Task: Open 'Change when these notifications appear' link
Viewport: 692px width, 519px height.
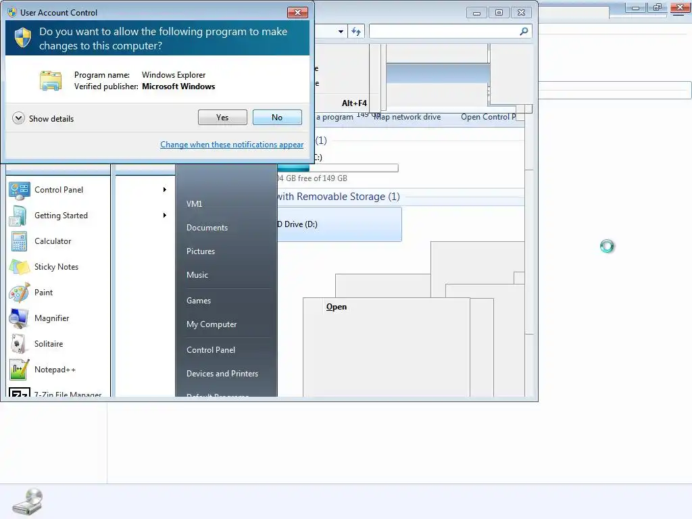Action: coord(232,145)
